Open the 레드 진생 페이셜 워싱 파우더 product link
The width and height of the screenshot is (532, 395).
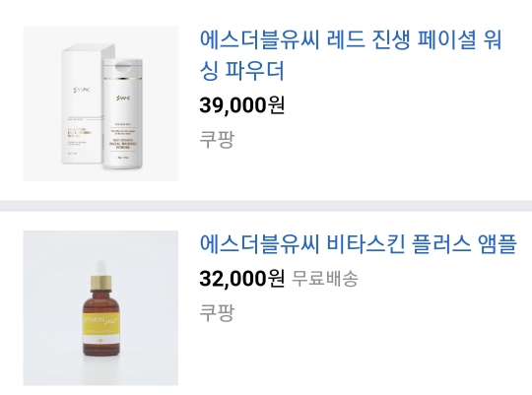click(x=350, y=55)
